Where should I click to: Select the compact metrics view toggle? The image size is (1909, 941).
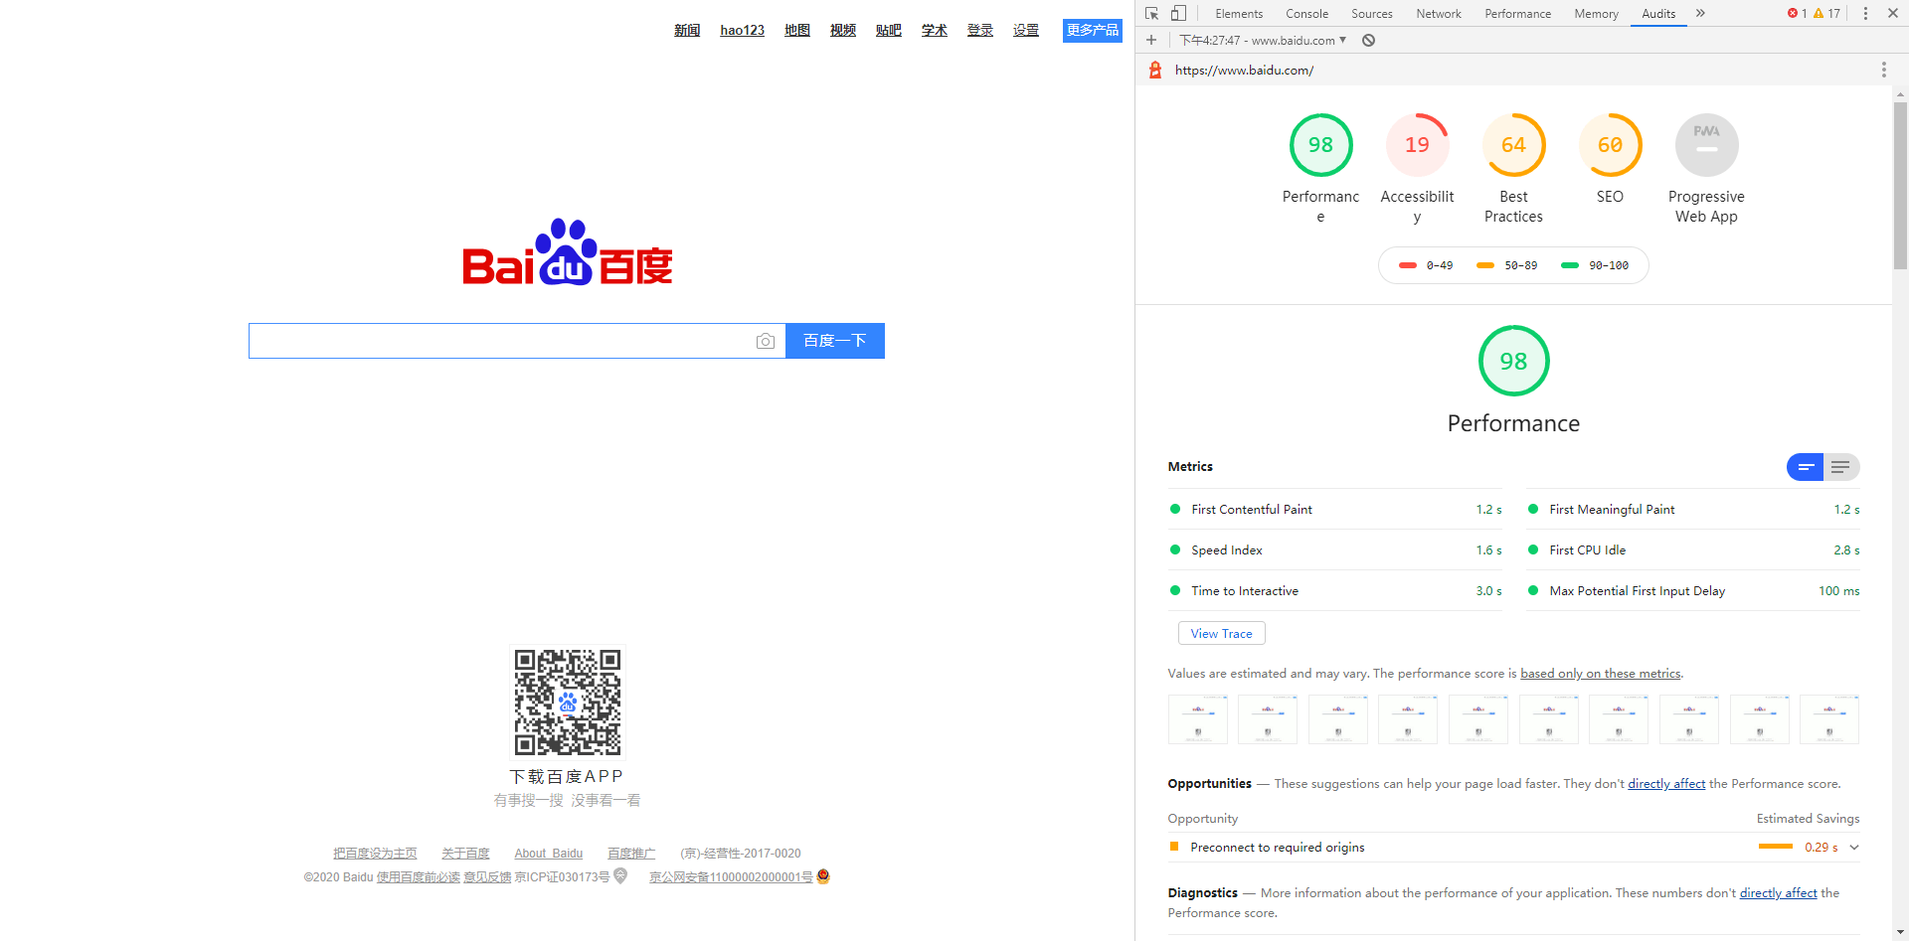coord(1806,467)
